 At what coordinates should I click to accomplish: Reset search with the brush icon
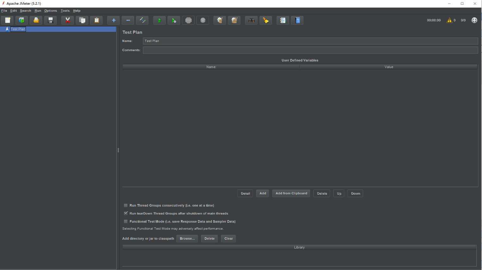click(266, 20)
